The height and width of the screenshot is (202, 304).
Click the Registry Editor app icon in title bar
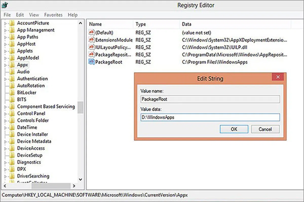5,5
